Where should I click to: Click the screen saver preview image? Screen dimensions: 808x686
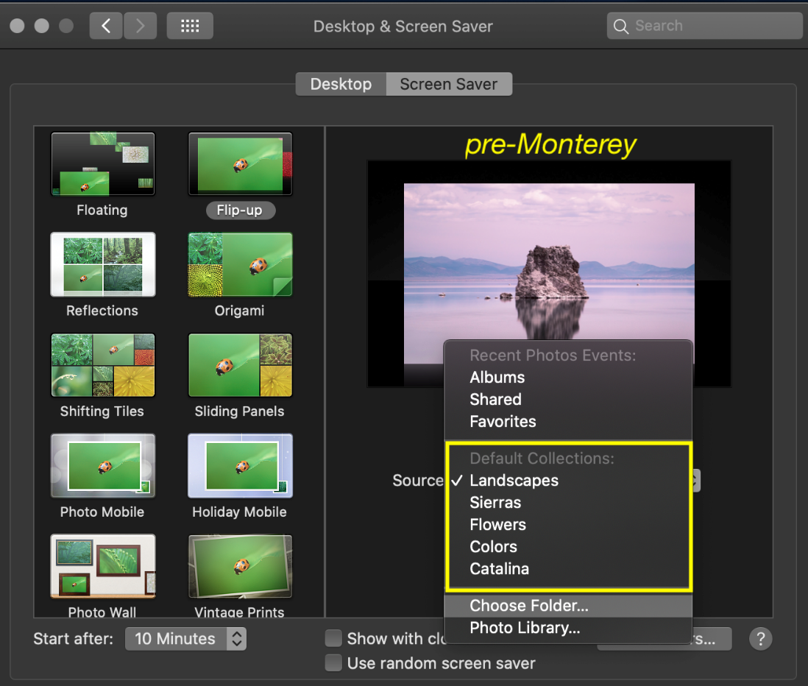tap(549, 274)
